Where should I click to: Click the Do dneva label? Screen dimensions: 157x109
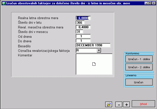coord(25,41)
